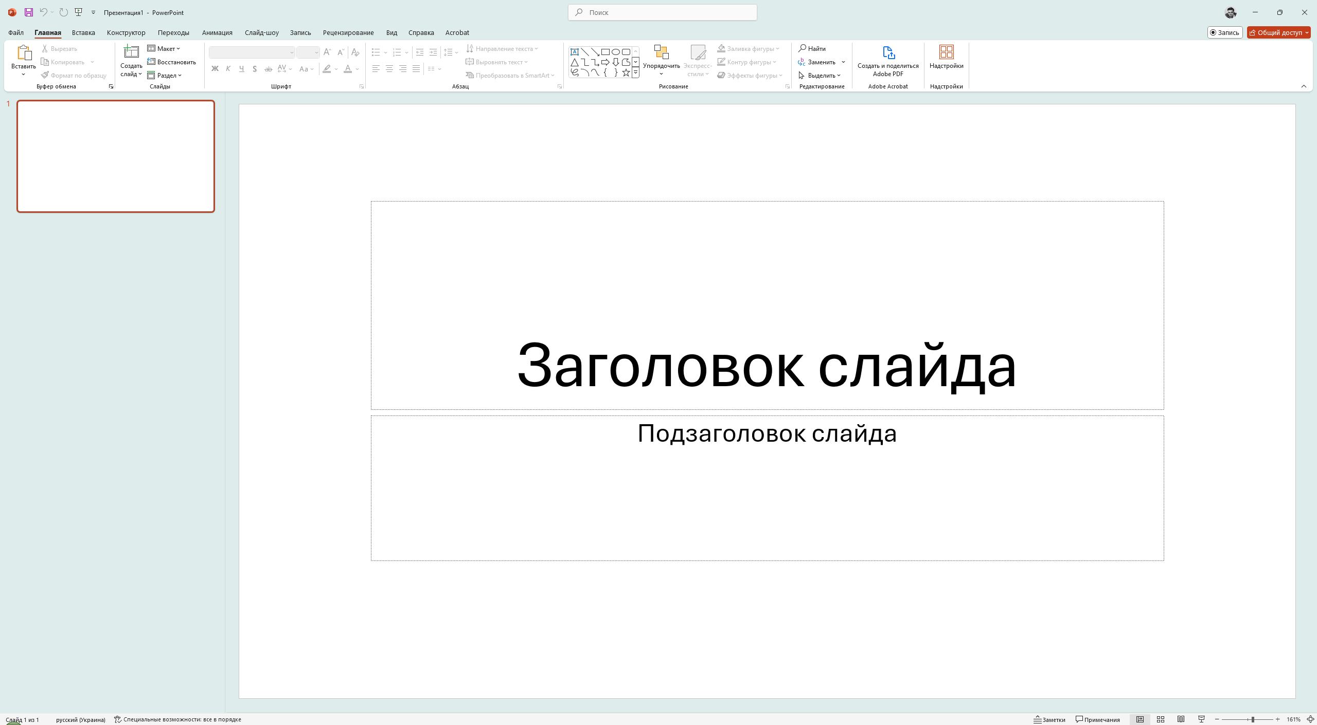Image resolution: width=1317 pixels, height=725 pixels.
Task: Switch to the Вставка ribbon tab
Action: [x=83, y=32]
